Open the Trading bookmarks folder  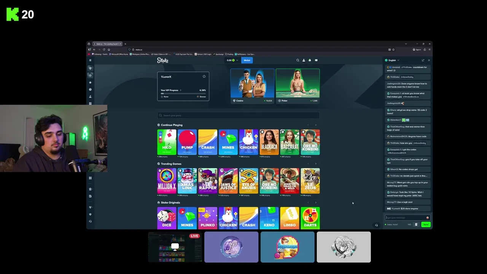tap(229, 54)
